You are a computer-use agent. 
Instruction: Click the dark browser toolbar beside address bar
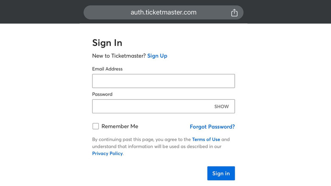(x=42, y=11)
